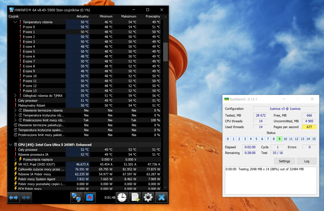The image size is (324, 211).
Task: Click the Maksimum column header
Action: click(129, 16)
